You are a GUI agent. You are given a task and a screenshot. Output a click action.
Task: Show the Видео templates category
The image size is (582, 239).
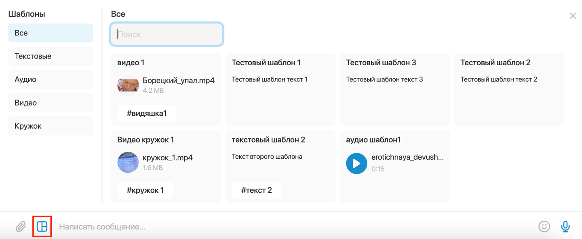[51, 103]
